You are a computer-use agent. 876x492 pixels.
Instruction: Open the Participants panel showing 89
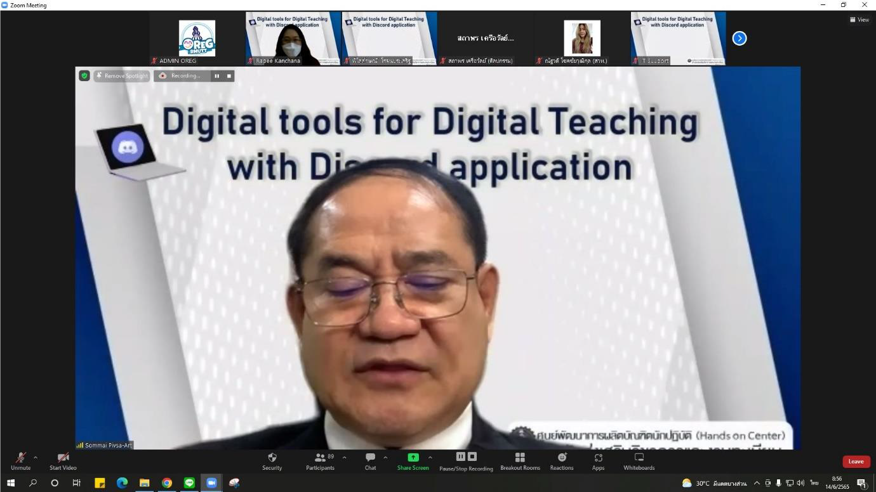[320, 461]
